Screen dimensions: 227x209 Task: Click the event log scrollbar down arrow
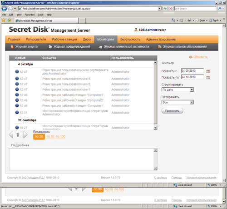click(x=155, y=128)
